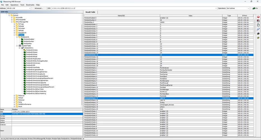Viewport: 261px width, 140px height.
Task: Click the green Go arrow button
Action: point(255,8)
